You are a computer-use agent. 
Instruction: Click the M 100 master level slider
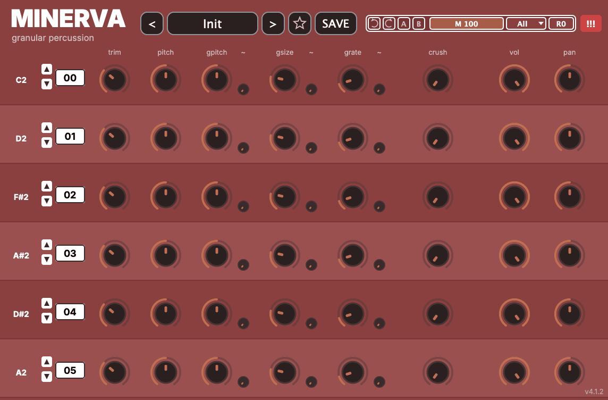467,23
